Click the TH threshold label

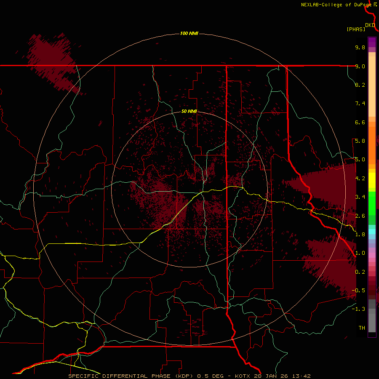362,328
